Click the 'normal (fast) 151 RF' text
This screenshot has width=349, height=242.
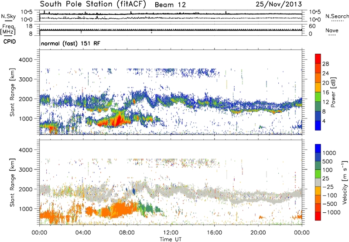coord(71,43)
